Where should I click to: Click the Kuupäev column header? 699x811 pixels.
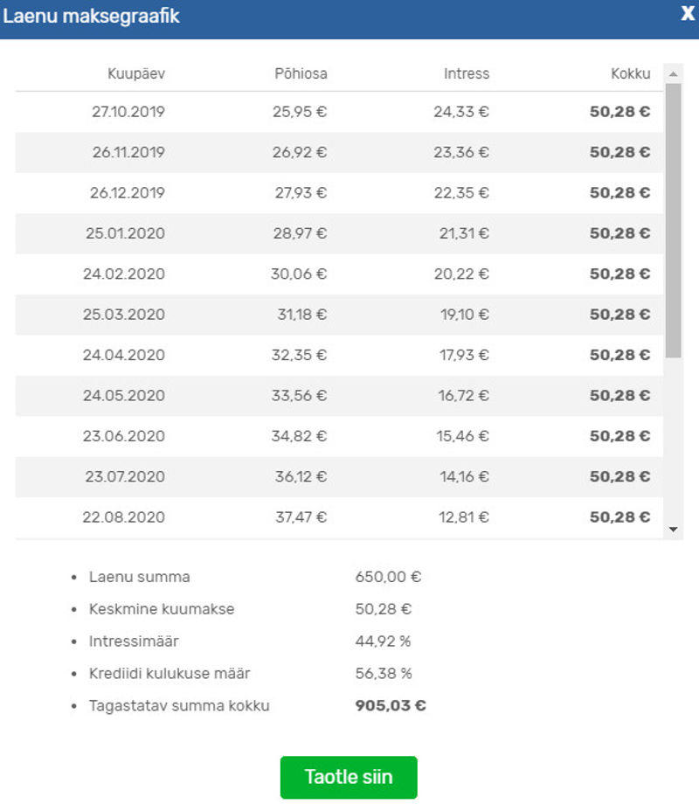136,73
